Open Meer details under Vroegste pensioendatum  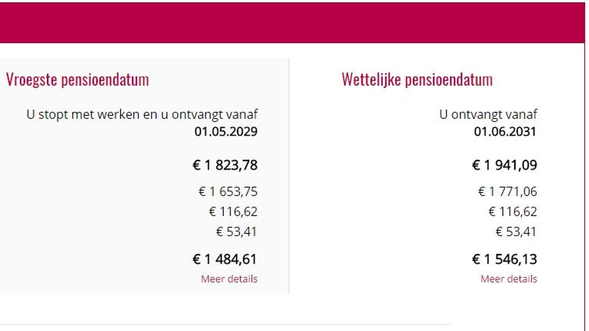tap(229, 279)
